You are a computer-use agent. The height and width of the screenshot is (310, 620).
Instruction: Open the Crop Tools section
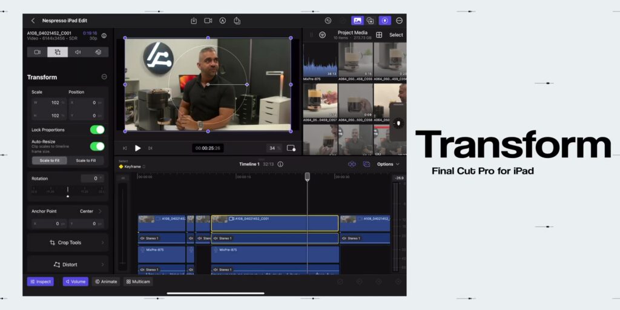(x=68, y=242)
